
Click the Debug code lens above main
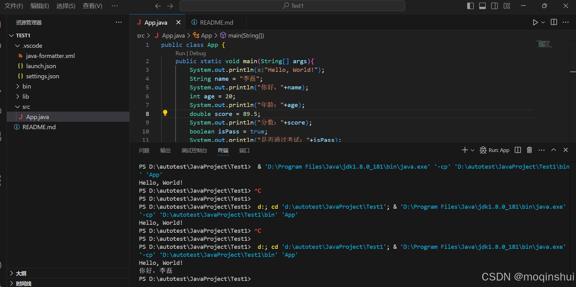click(198, 53)
